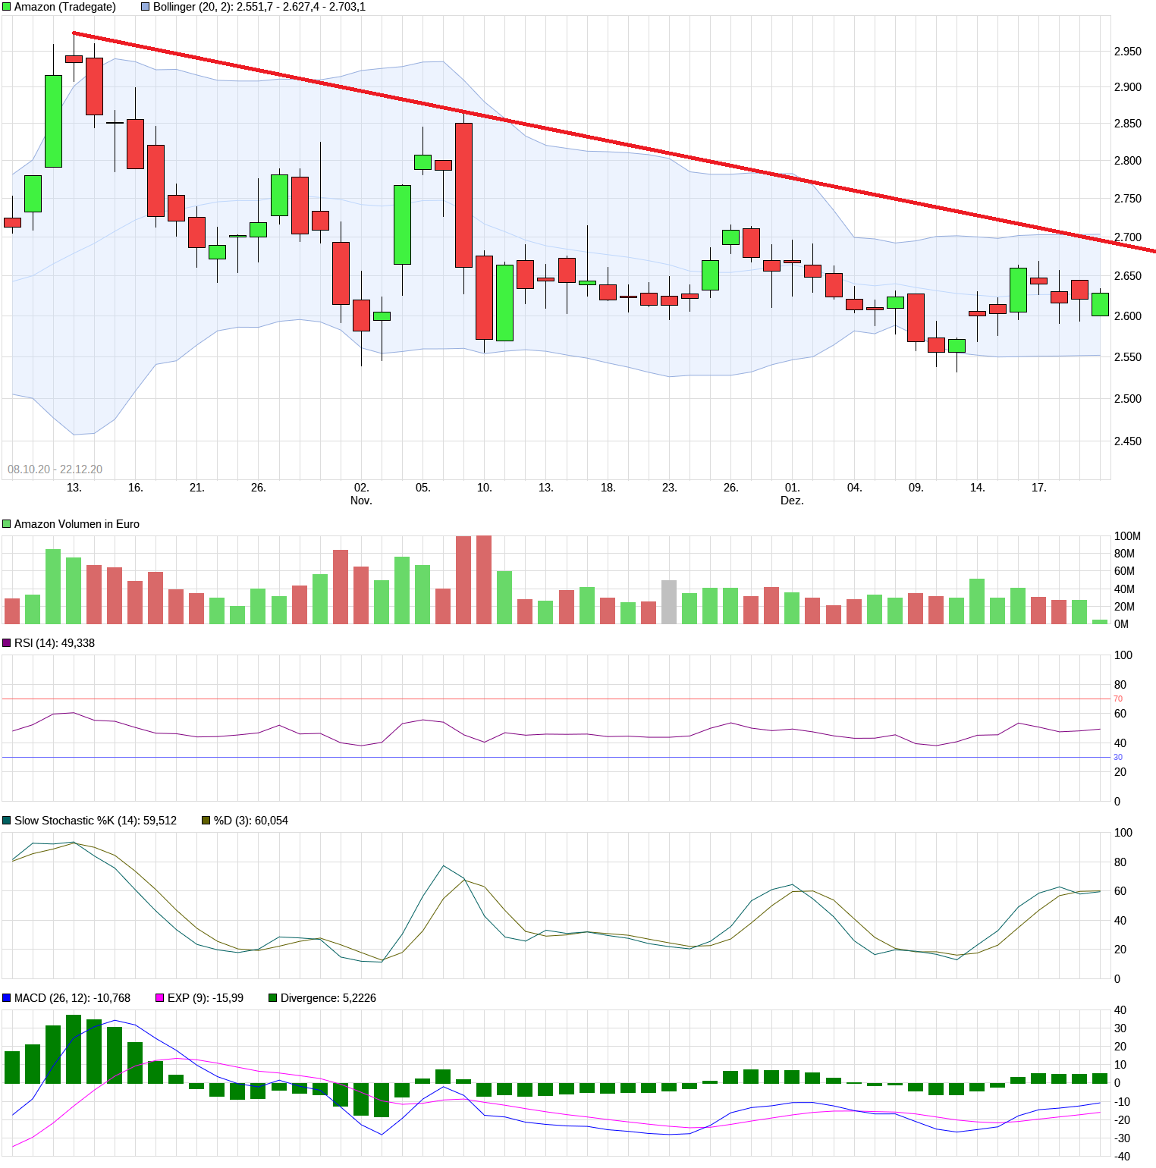Screen dimensions: 1156x1168
Task: Click the green Amazon (Tradegate) legend swatch
Action: (x=7, y=7)
